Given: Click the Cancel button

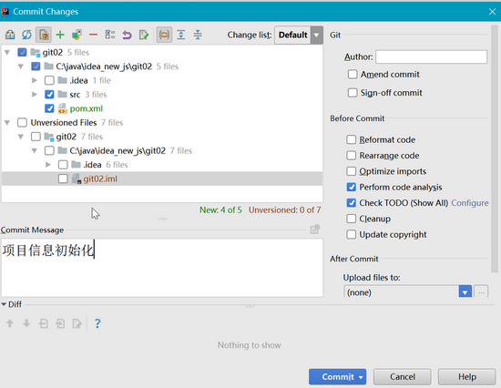Looking at the screenshot, I should (403, 377).
